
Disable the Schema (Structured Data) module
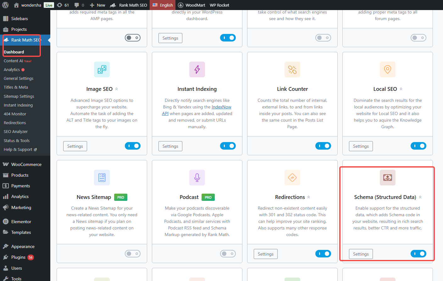point(418,253)
